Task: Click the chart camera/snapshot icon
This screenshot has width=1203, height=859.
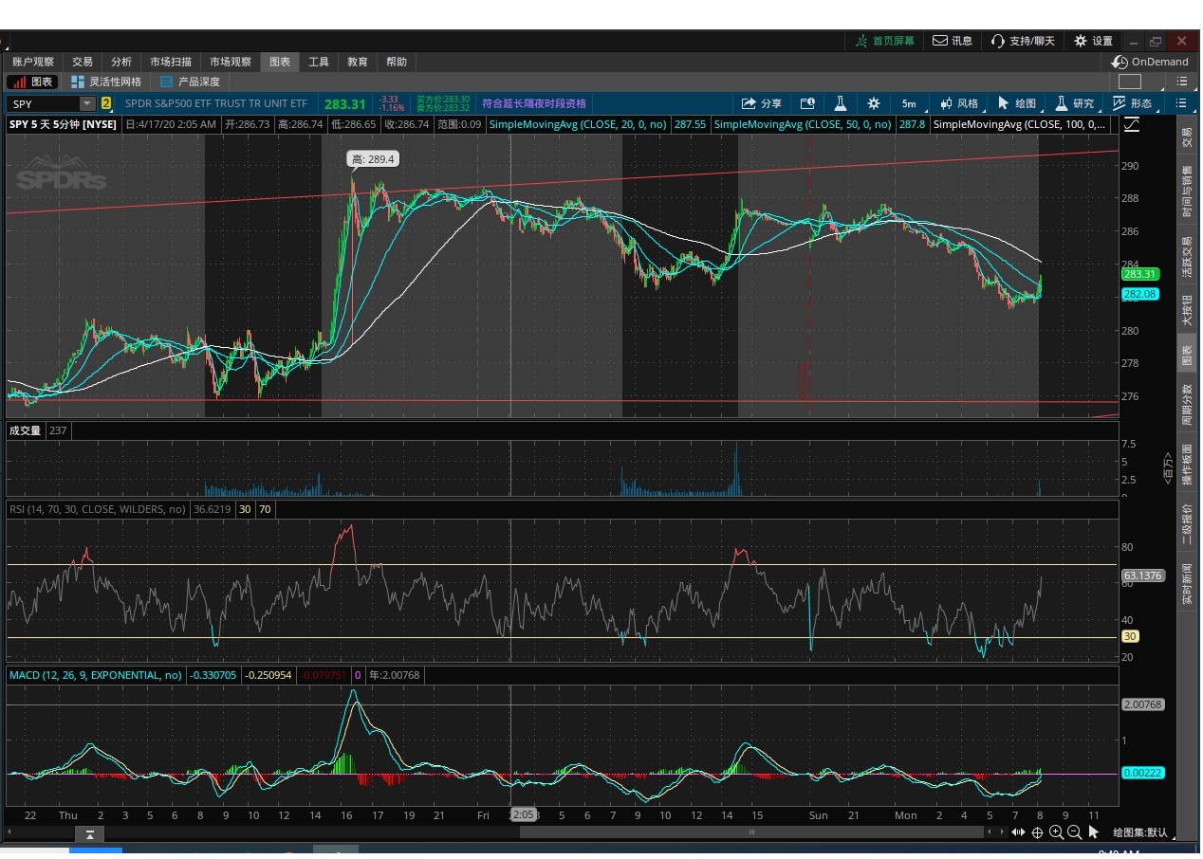Action: pyautogui.click(x=807, y=103)
